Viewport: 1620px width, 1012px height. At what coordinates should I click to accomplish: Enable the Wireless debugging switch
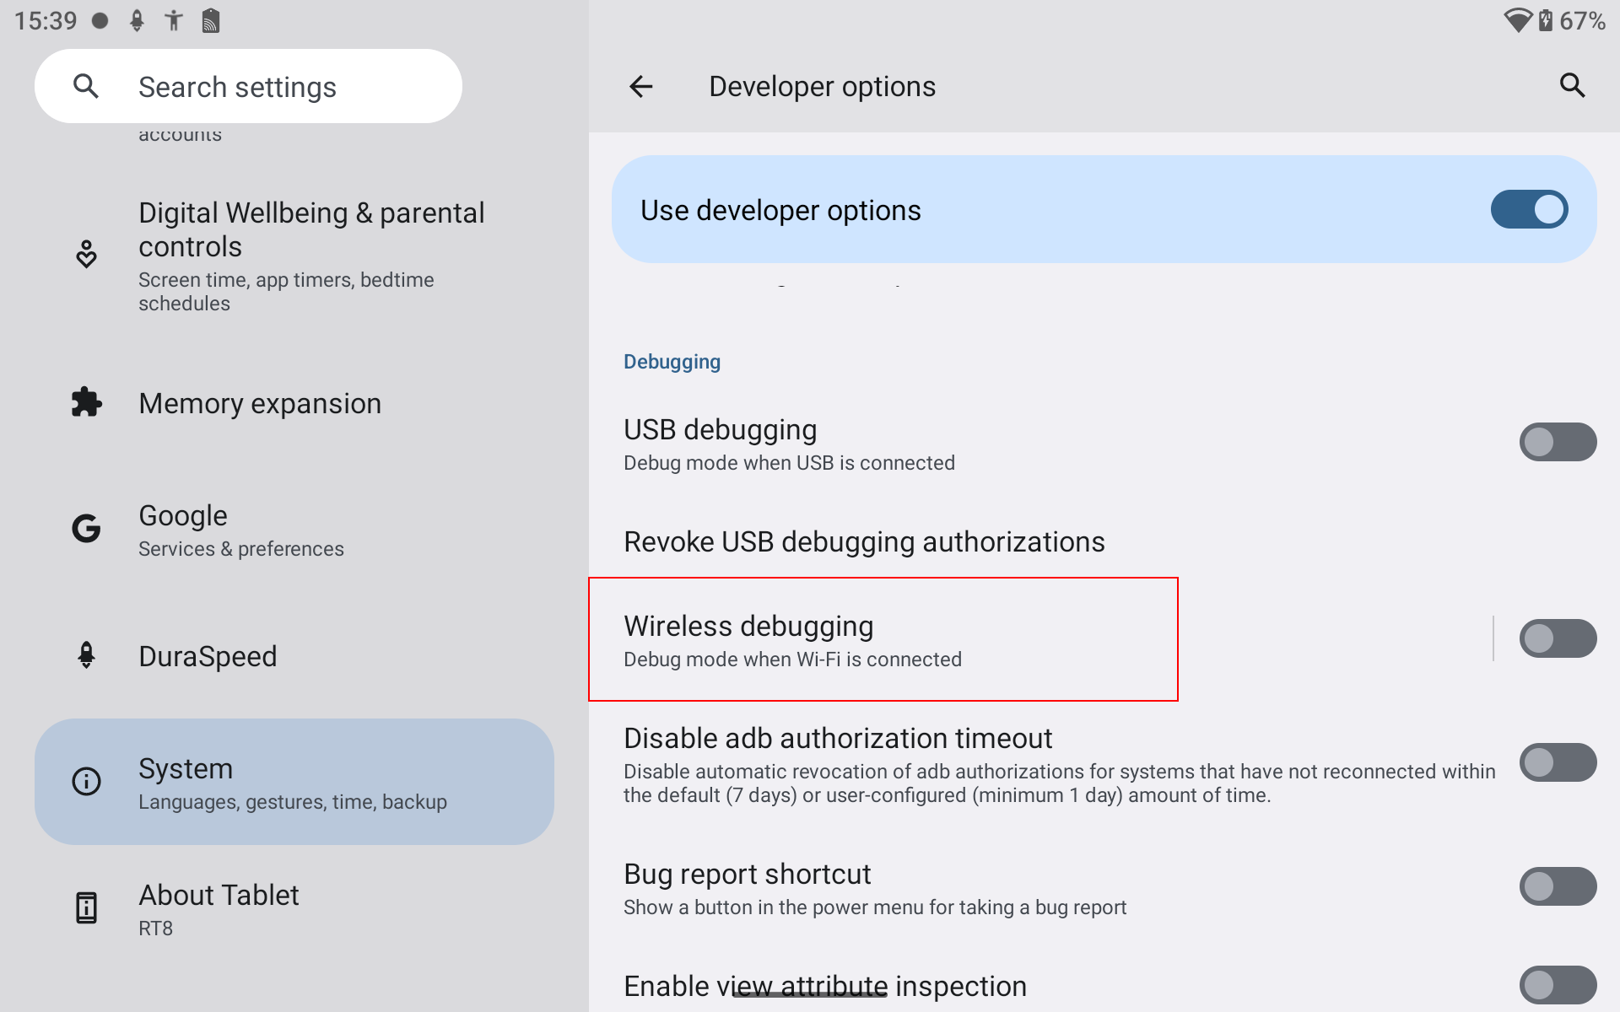click(1557, 638)
